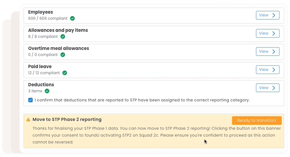Click chevron arrow on Deductions row

[x=274, y=88]
